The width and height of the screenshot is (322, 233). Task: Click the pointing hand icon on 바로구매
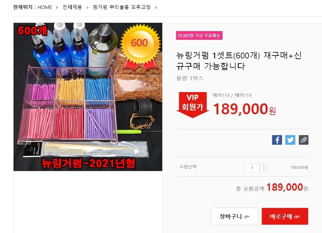pyautogui.click(x=297, y=217)
